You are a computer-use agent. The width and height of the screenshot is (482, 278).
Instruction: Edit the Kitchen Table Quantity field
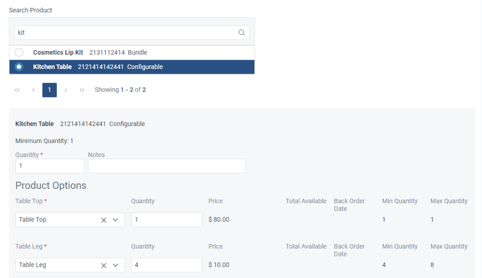pos(50,166)
